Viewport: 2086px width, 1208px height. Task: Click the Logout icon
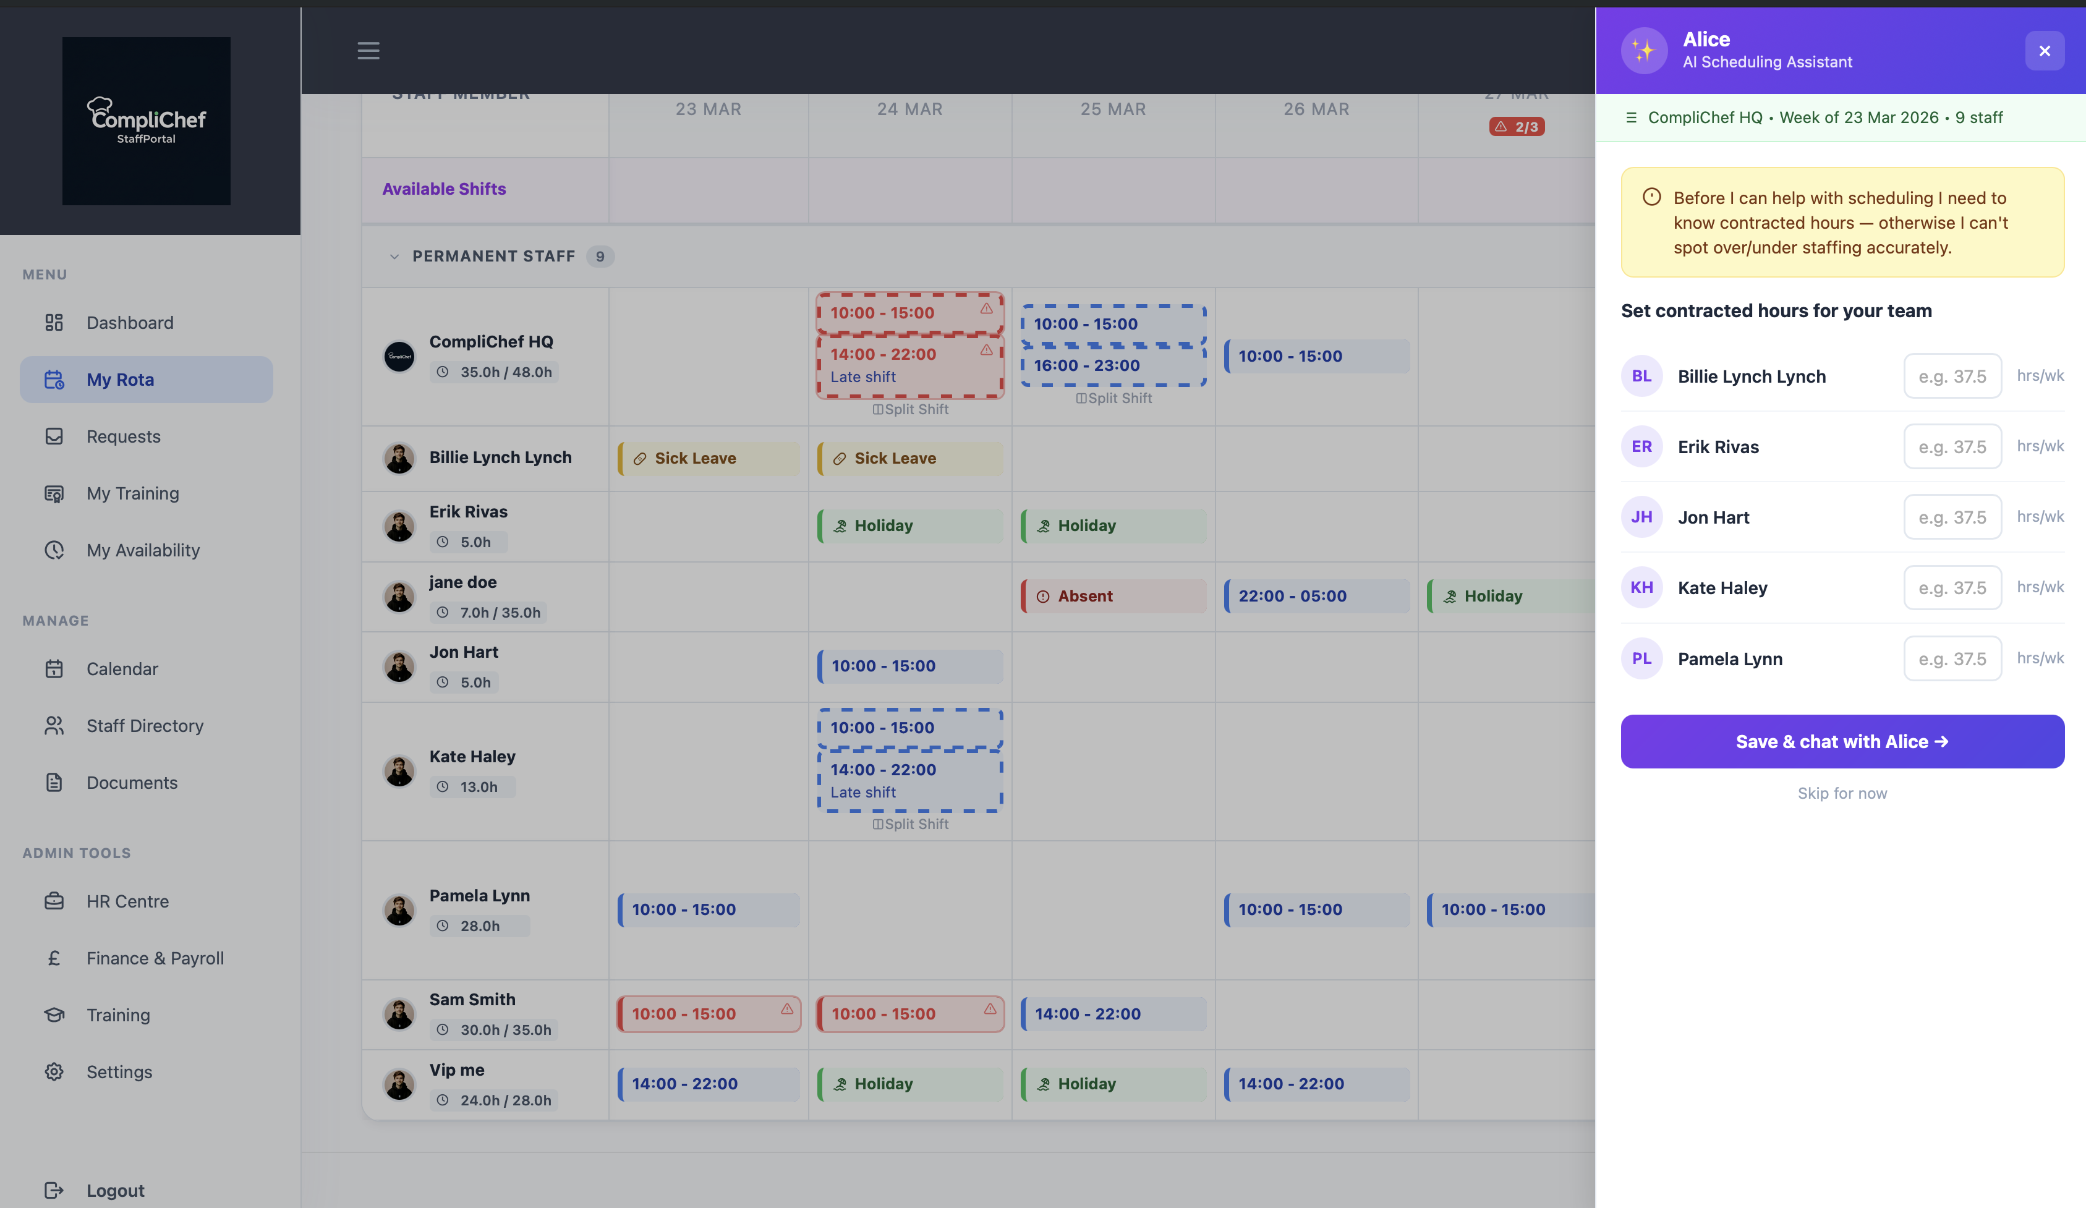point(54,1190)
